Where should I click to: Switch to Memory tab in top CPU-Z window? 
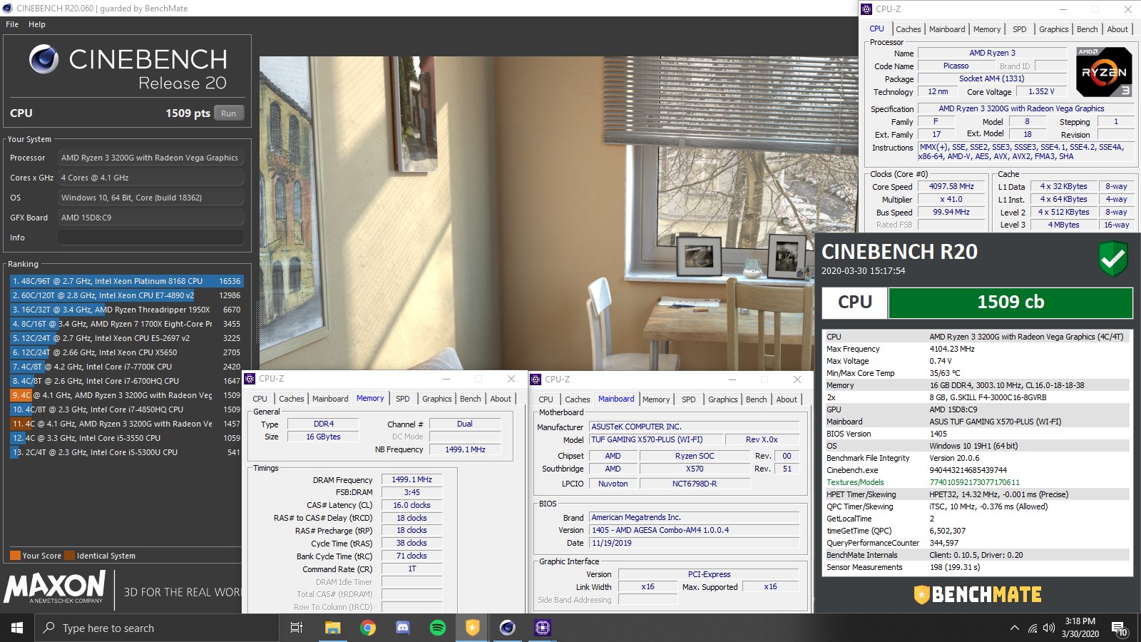(x=987, y=29)
